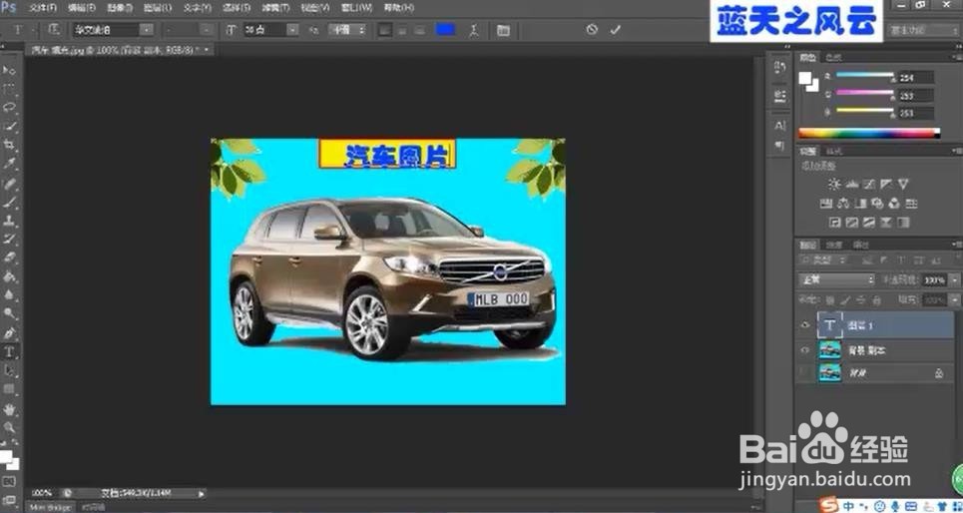
Task: Select the Zoom tool
Action: 10,426
